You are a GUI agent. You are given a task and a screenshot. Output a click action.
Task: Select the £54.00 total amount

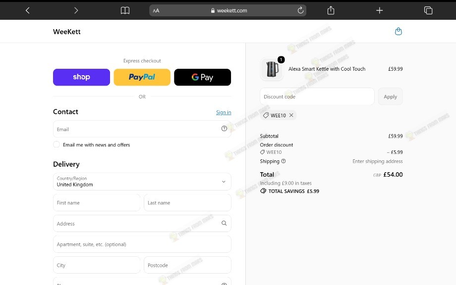tap(393, 175)
